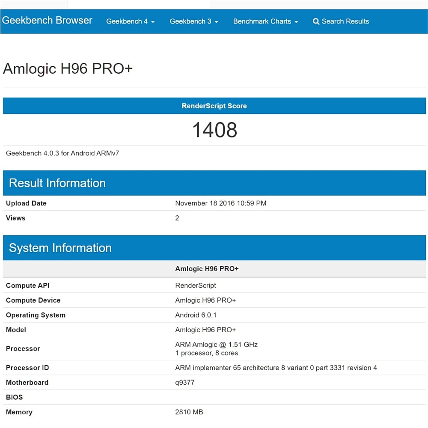Select the Amlogic H96 PRO+ page title

coord(68,68)
